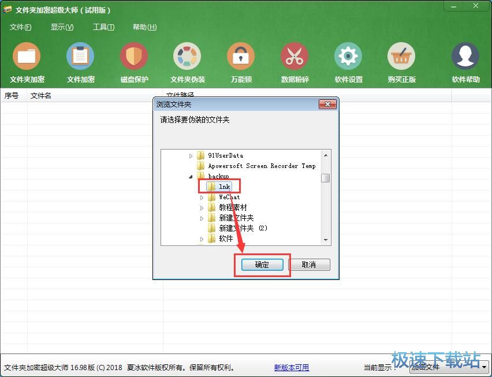Open the 工具(T) menu
Screen dimensions: 492x377
103,27
